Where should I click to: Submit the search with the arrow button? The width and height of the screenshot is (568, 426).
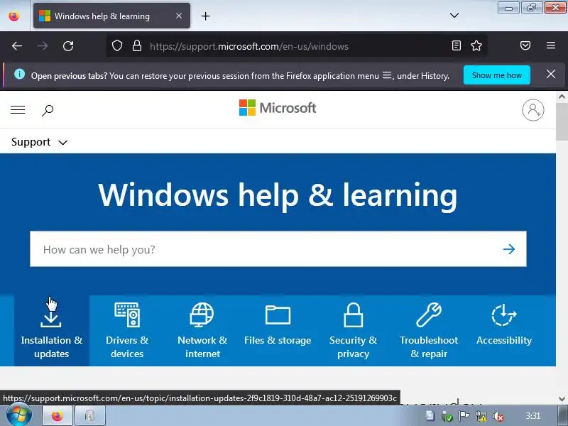pyautogui.click(x=509, y=249)
